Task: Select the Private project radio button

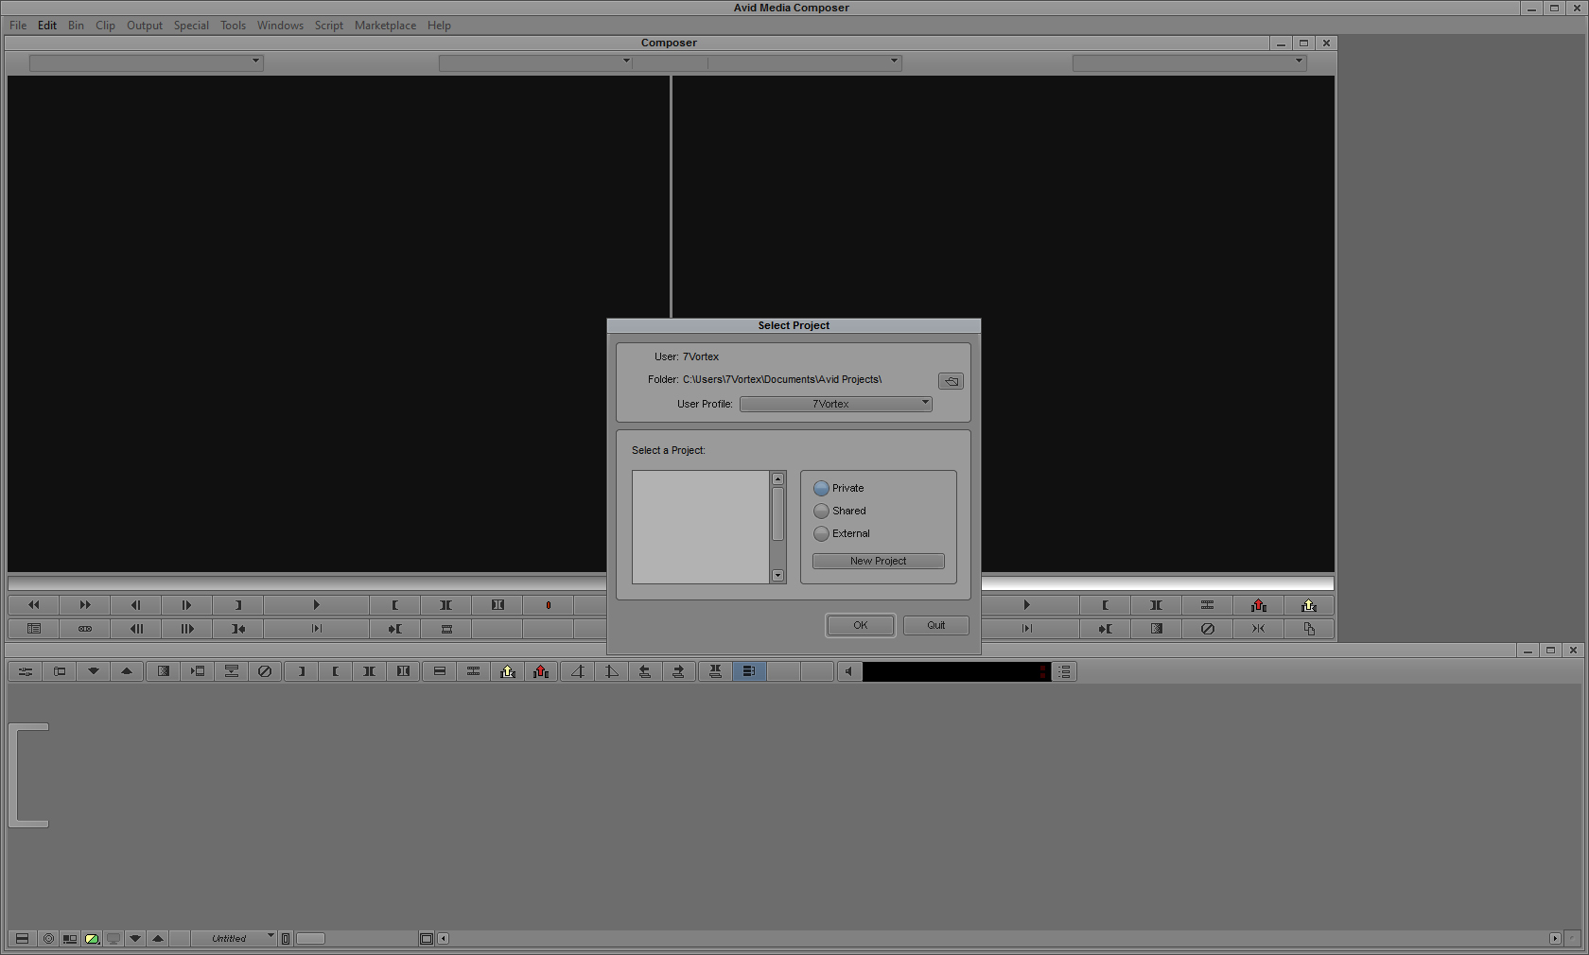Action: pos(821,488)
